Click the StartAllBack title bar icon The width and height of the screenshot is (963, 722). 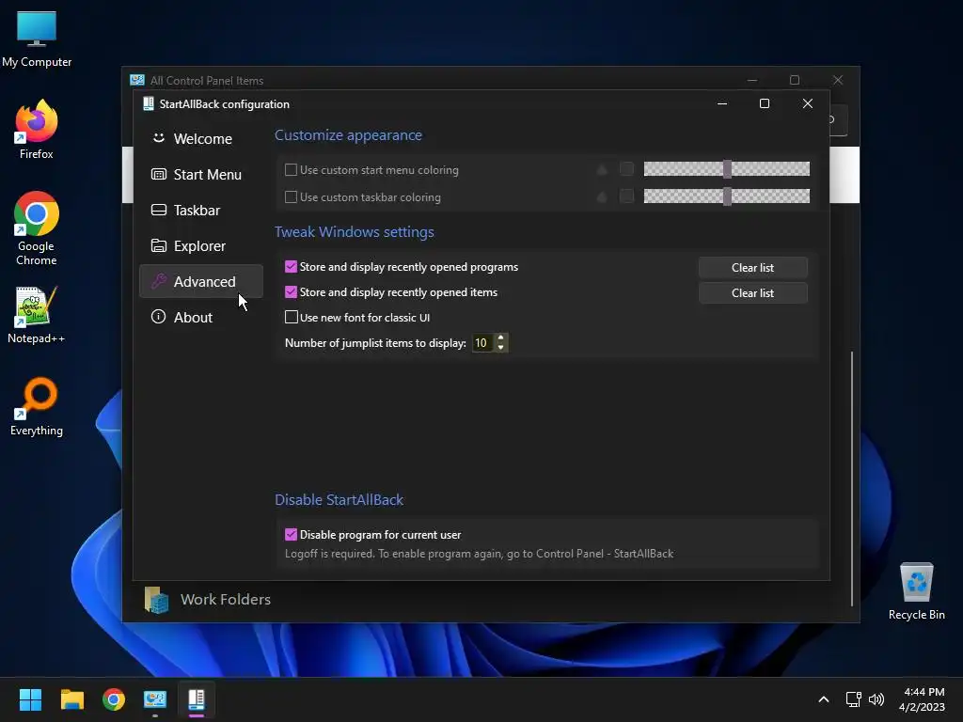coord(148,103)
